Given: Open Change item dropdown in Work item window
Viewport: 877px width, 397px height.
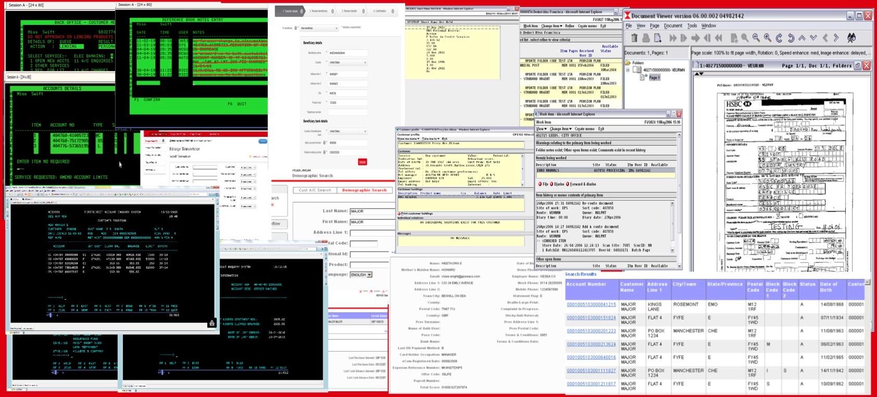Looking at the screenshot, I should (x=561, y=129).
